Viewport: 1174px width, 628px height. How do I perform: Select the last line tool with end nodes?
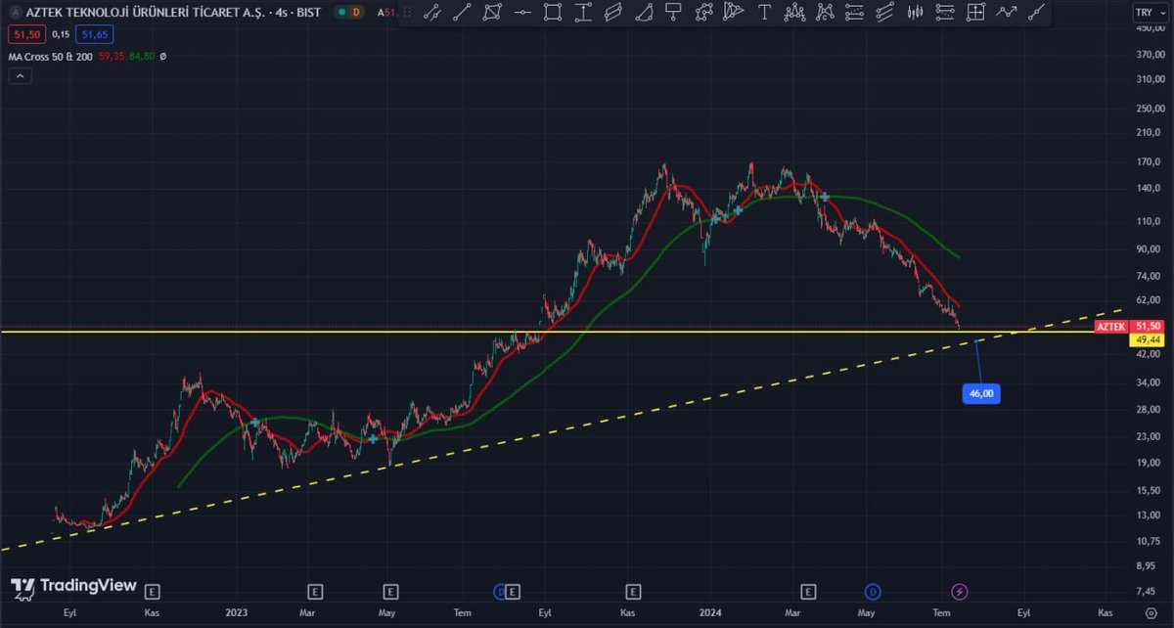click(1036, 13)
